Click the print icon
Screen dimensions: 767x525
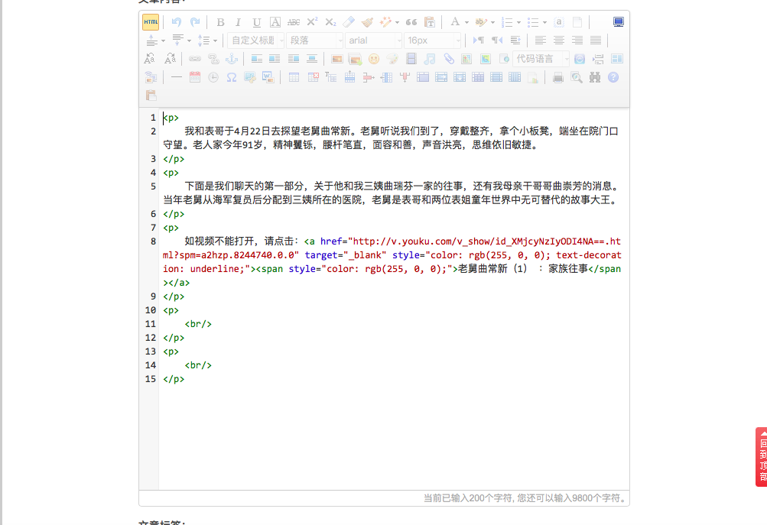(x=558, y=77)
